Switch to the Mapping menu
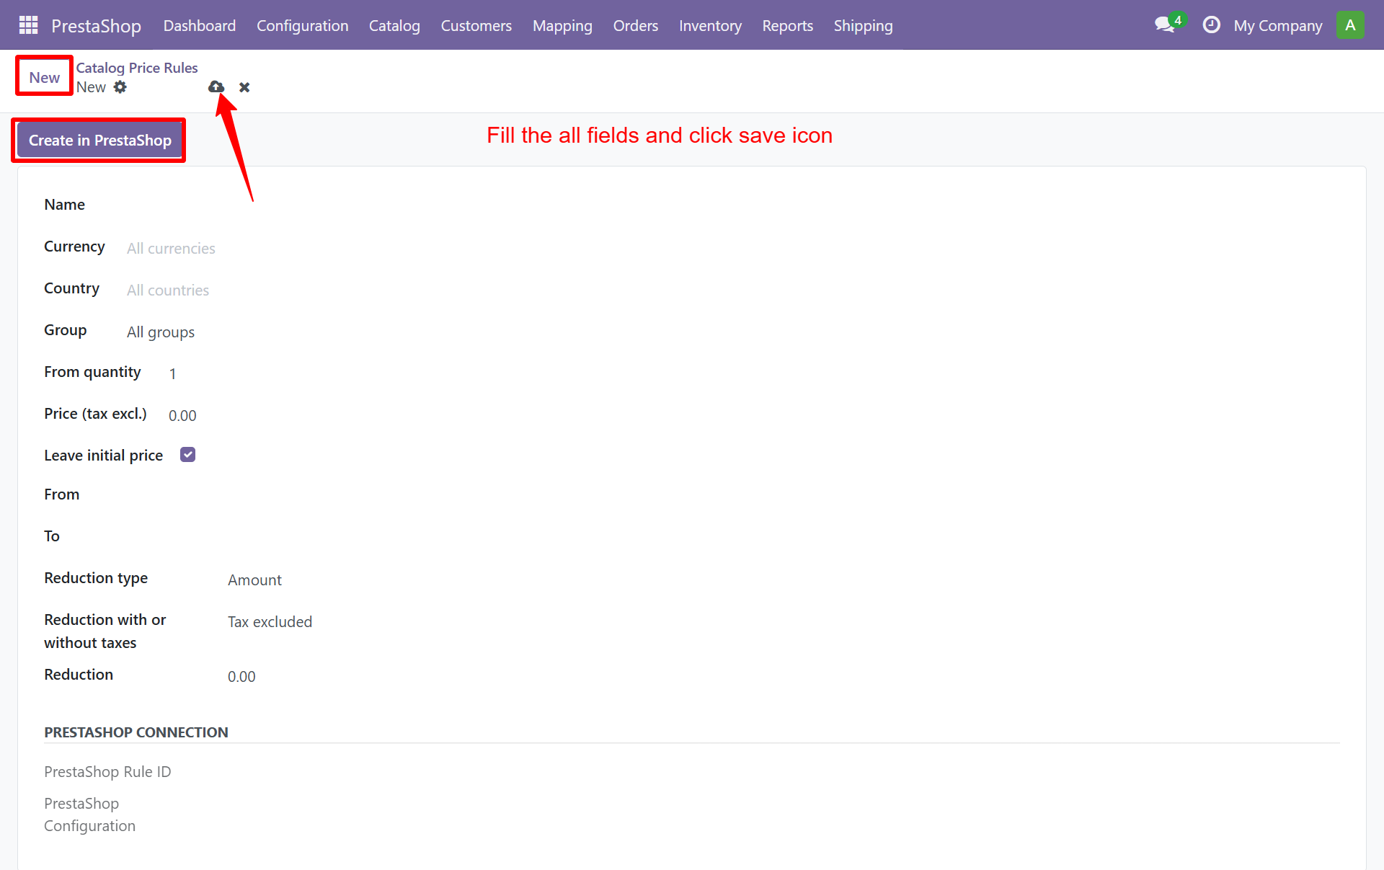 pyautogui.click(x=562, y=25)
